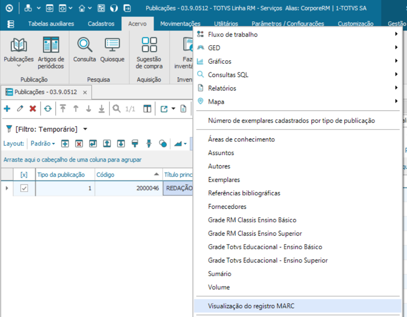The width and height of the screenshot is (407, 317).
Task: Click the circle shapes icon in layout bar
Action: click(x=163, y=143)
